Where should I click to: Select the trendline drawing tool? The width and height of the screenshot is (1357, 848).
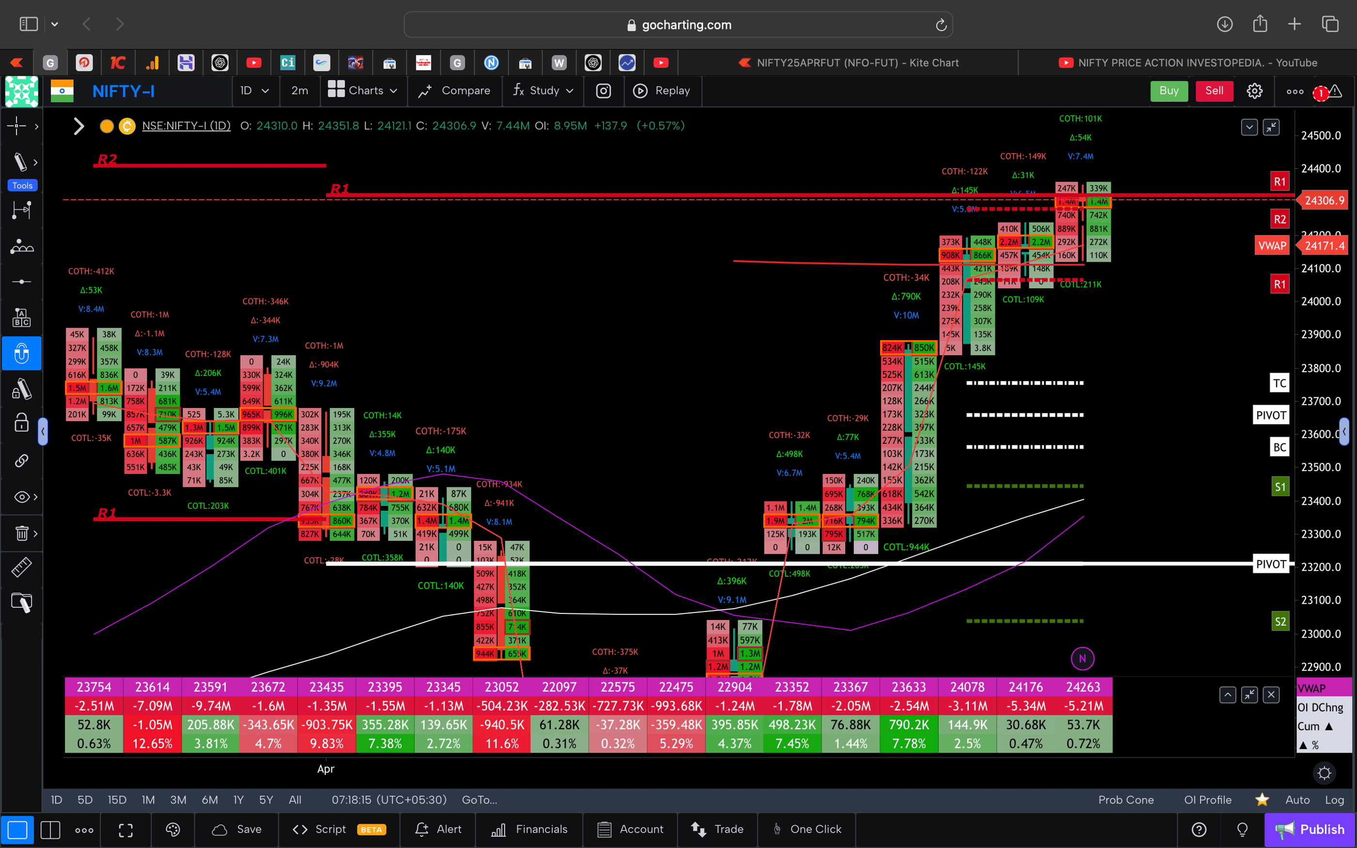(x=21, y=161)
